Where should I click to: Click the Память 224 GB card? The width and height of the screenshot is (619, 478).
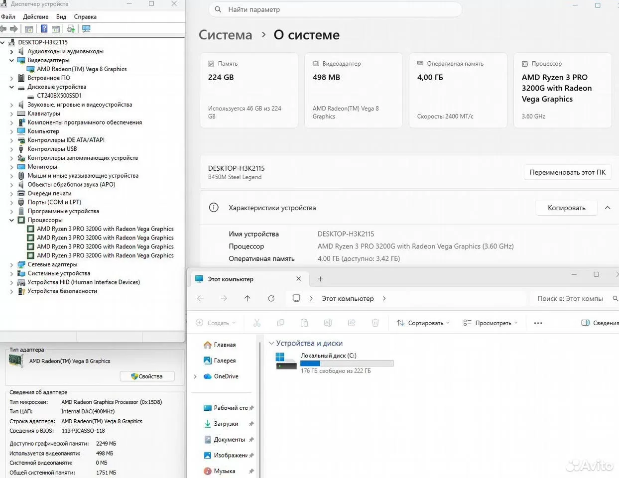[x=249, y=90]
